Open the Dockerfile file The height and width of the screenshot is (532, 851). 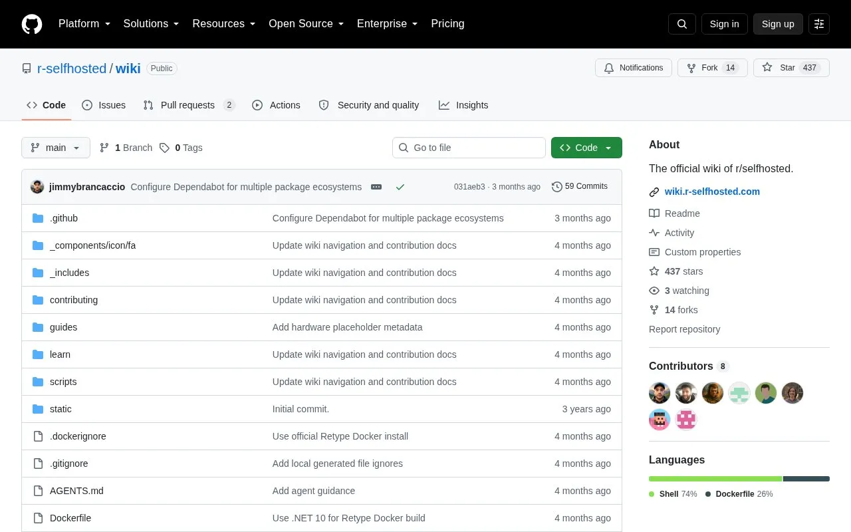point(70,518)
